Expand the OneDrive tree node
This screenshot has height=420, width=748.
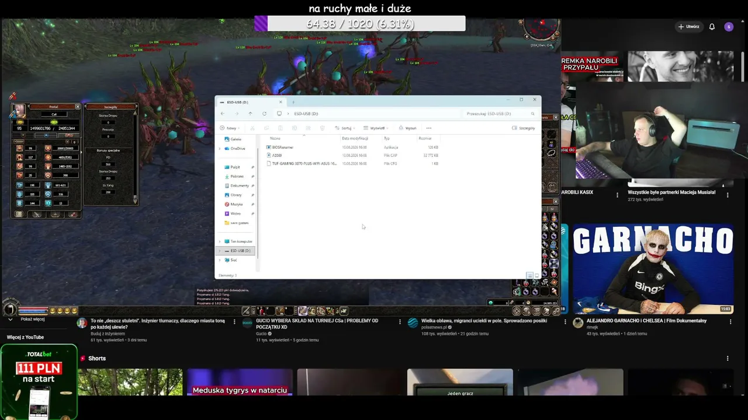point(220,149)
